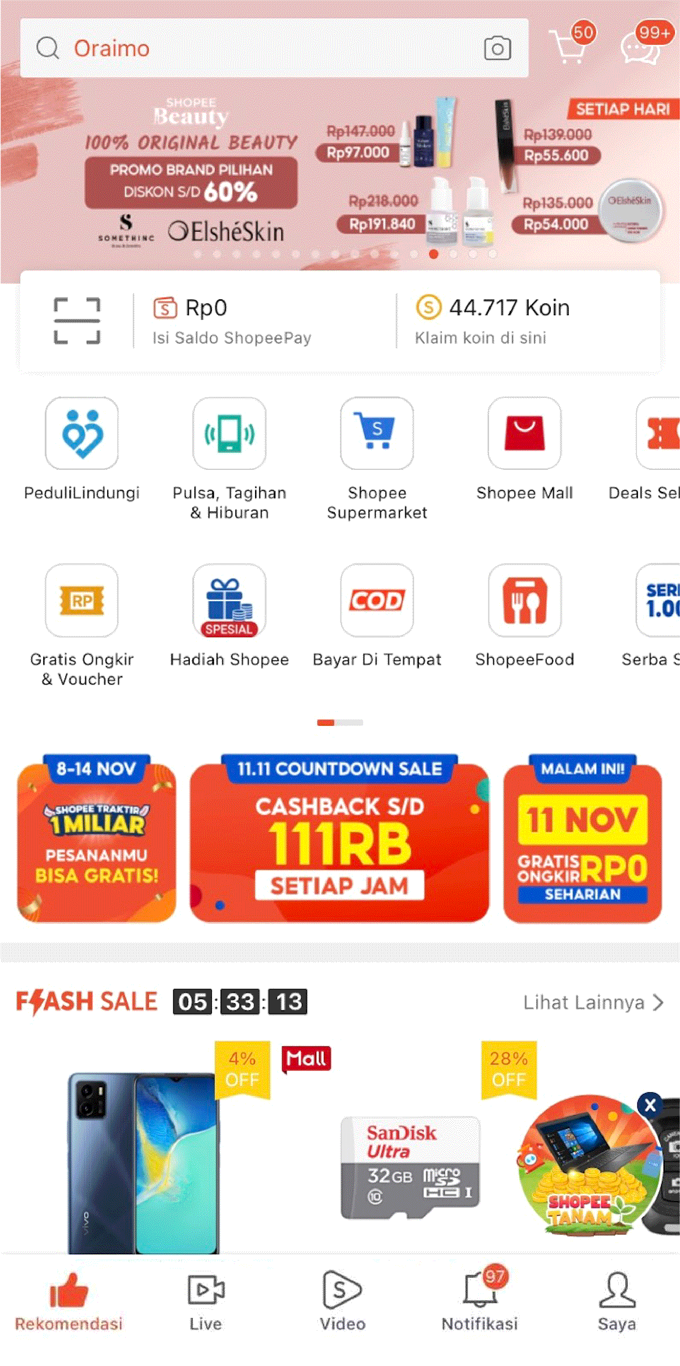Open the Shopee Mall icon
Viewport: 680px width, 1366px height.
pyautogui.click(x=525, y=433)
